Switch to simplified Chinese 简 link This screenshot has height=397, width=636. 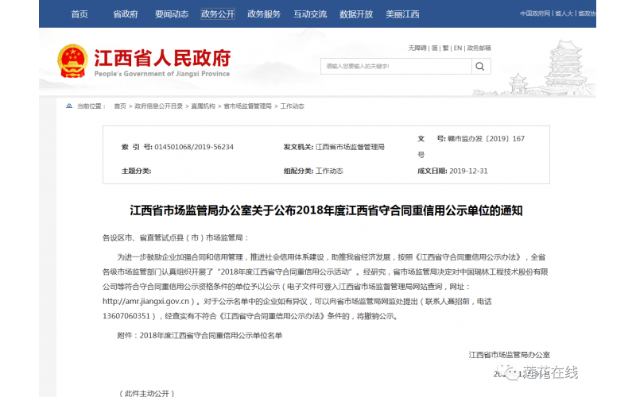coord(434,48)
